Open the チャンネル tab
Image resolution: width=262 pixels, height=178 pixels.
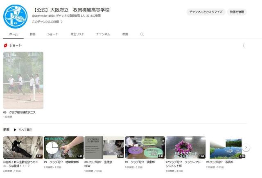(x=103, y=34)
